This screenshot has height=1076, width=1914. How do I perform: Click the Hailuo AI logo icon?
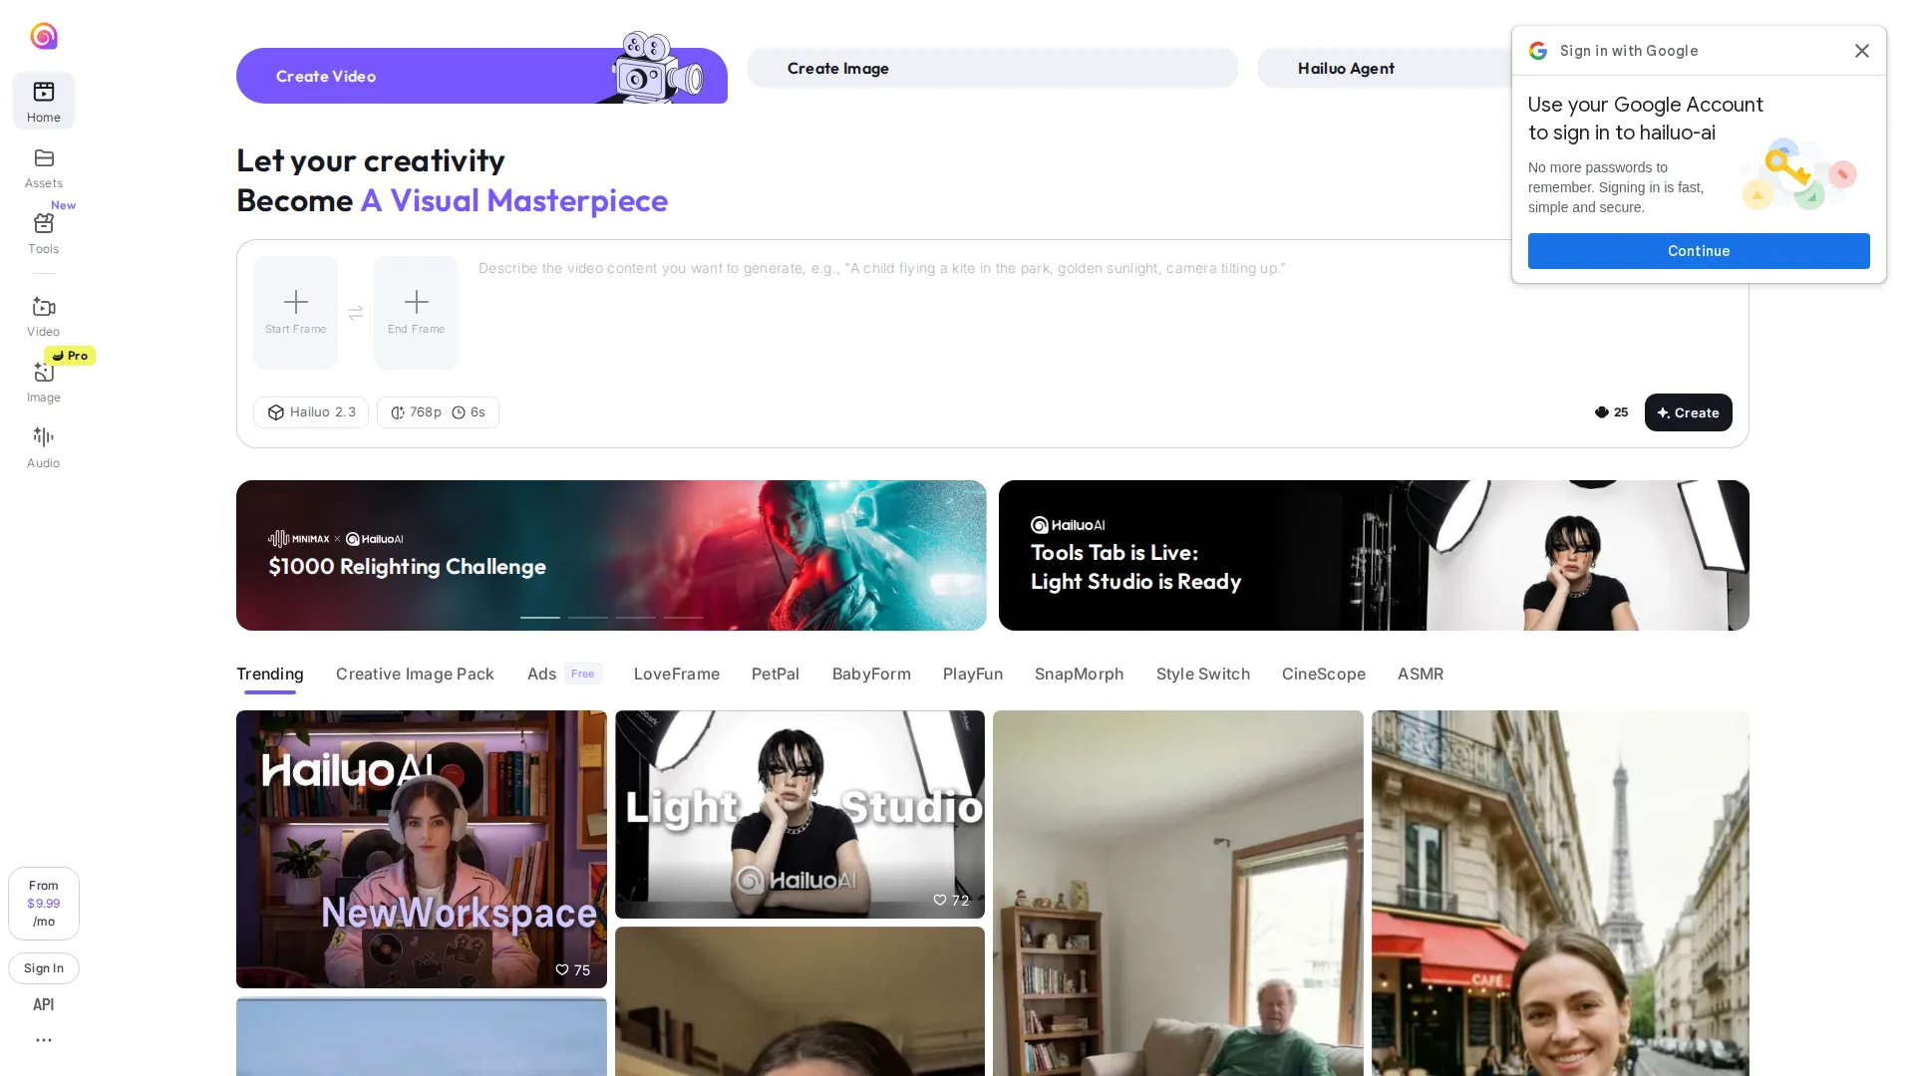click(x=44, y=37)
